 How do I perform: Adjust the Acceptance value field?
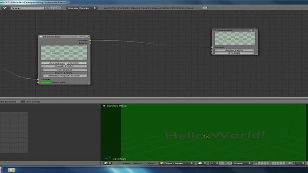coord(64,63)
